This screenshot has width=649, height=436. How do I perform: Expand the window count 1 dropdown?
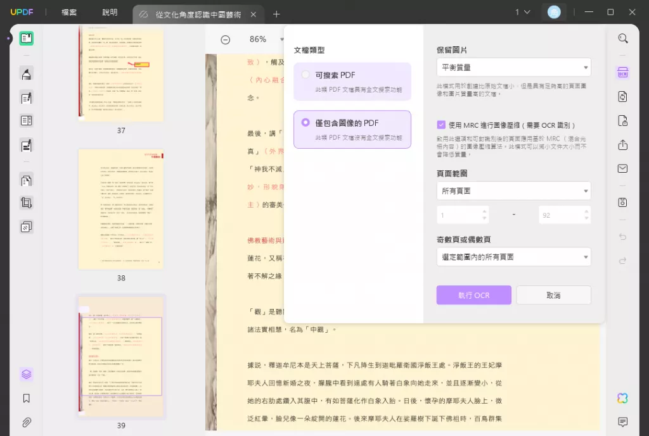tap(523, 13)
